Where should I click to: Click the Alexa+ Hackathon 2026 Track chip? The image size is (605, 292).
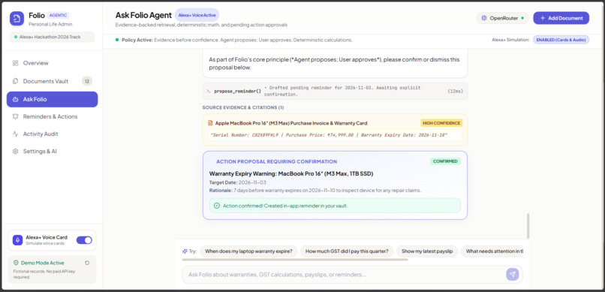52,37
